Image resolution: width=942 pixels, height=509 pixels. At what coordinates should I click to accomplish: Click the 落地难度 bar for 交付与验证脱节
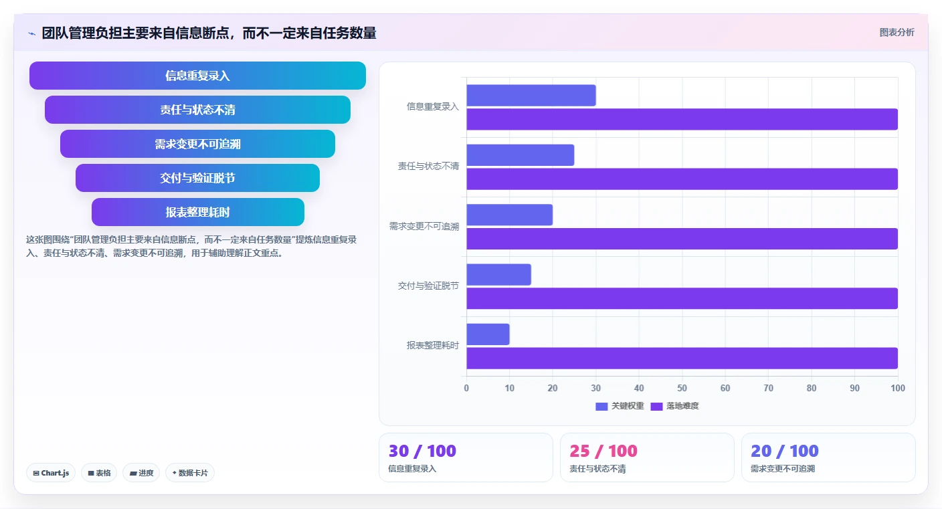pyautogui.click(x=682, y=298)
